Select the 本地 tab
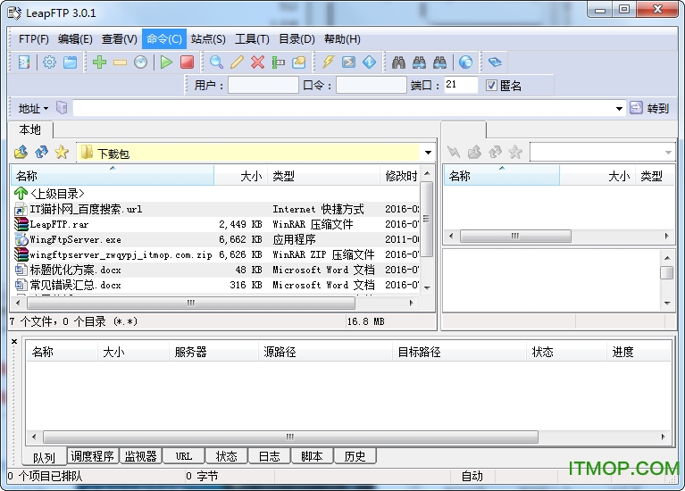The height and width of the screenshot is (491, 685). tap(30, 129)
